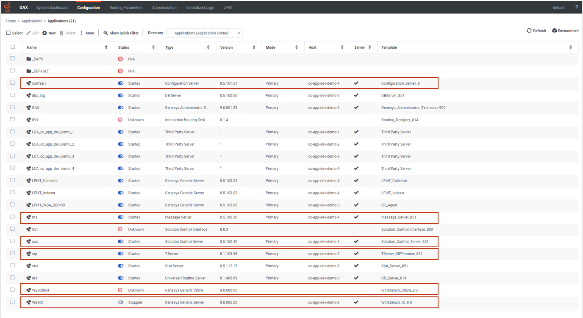Click the SCI unknown status icon
The image size is (583, 318).
pyautogui.click(x=120, y=230)
